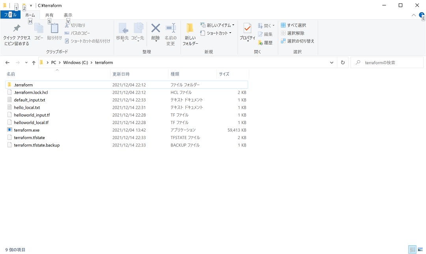This screenshot has width=426, height=254.
Task: Click default_input.txt document icon
Action: tap(9, 100)
